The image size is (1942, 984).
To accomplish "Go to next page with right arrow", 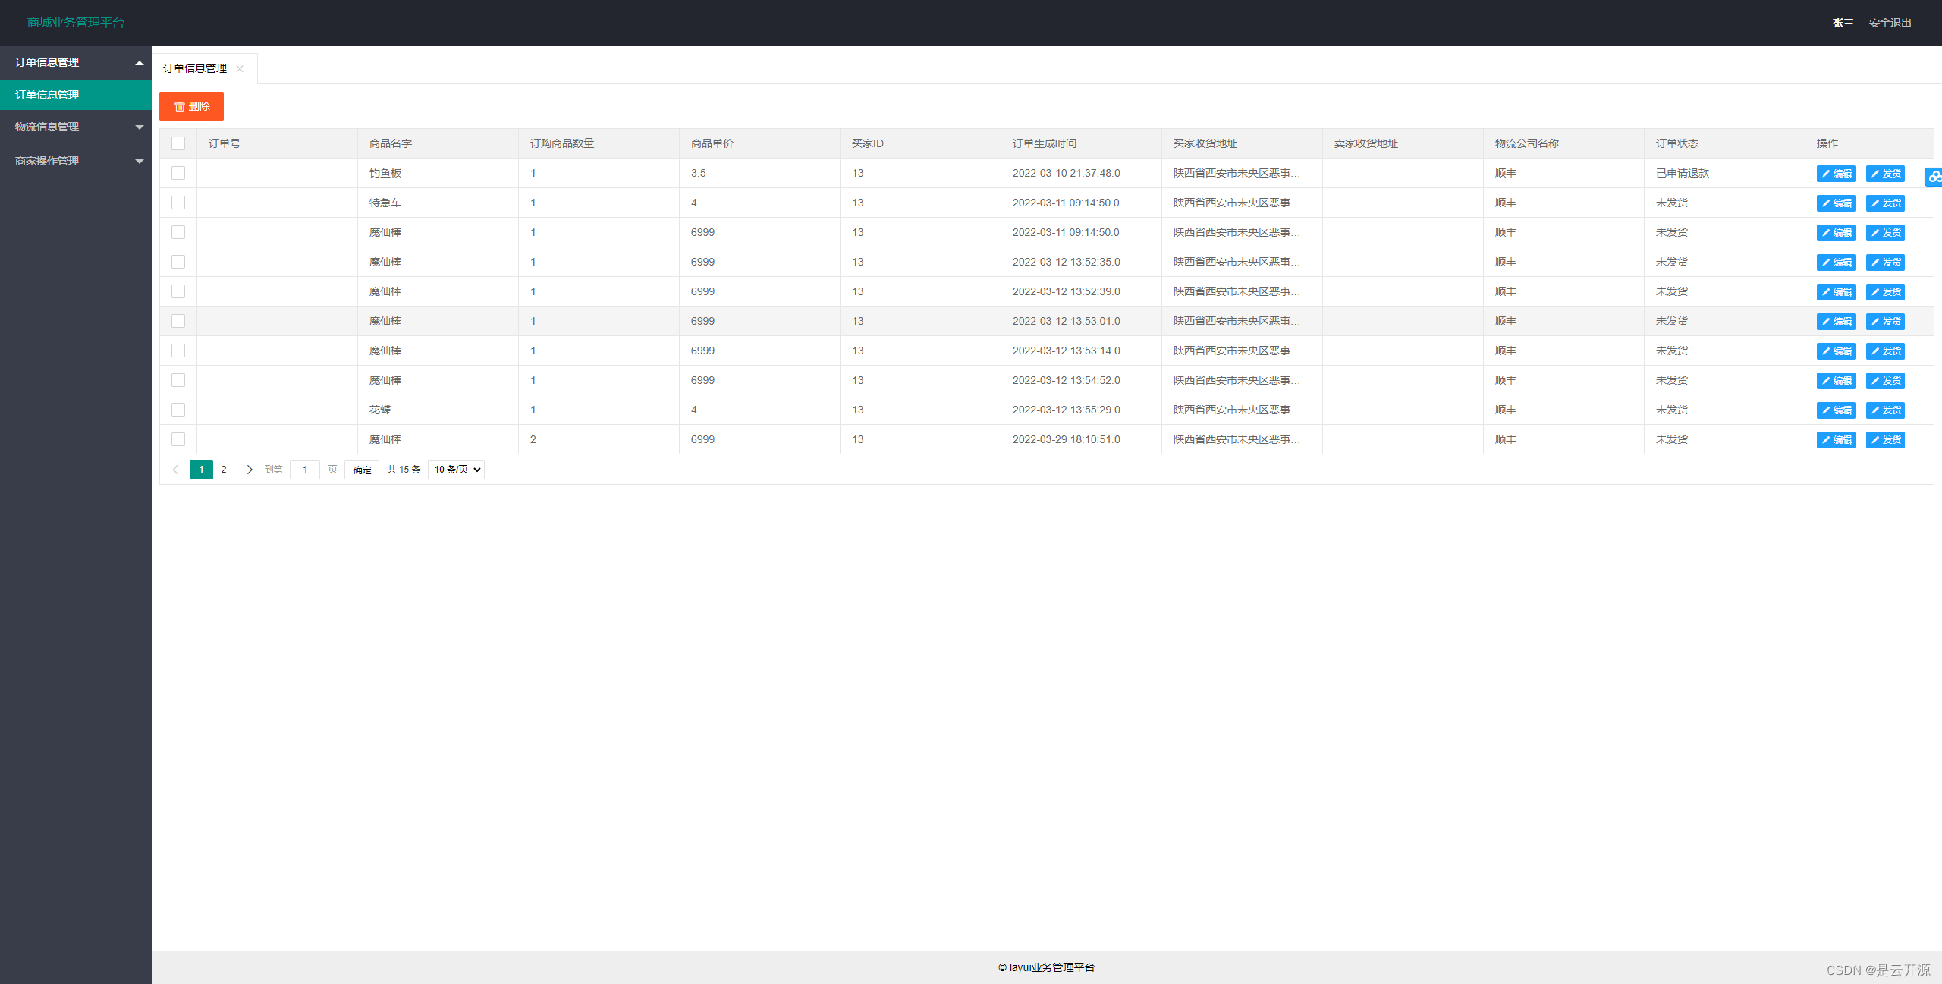I will 250,470.
